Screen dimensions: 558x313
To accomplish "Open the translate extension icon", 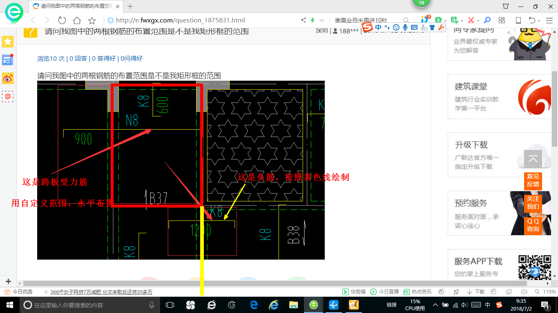I will (x=454, y=20).
